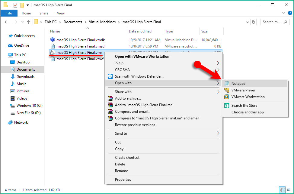
Task: Open the file with Notepad
Action: [x=255, y=84]
